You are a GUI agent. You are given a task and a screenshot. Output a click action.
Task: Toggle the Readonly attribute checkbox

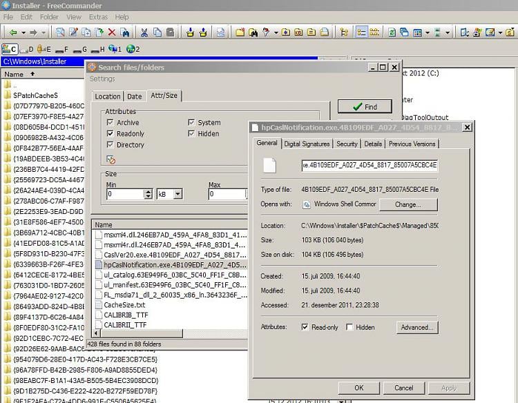111,133
